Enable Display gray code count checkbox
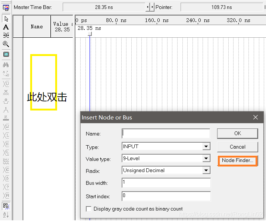This screenshot has width=266, height=221. pyautogui.click(x=88, y=209)
